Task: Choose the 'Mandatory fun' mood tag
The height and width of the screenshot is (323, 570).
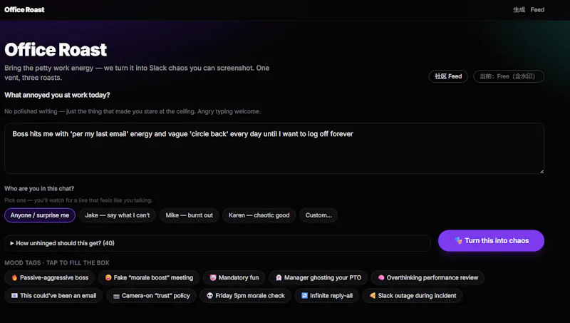Action: [234, 277]
